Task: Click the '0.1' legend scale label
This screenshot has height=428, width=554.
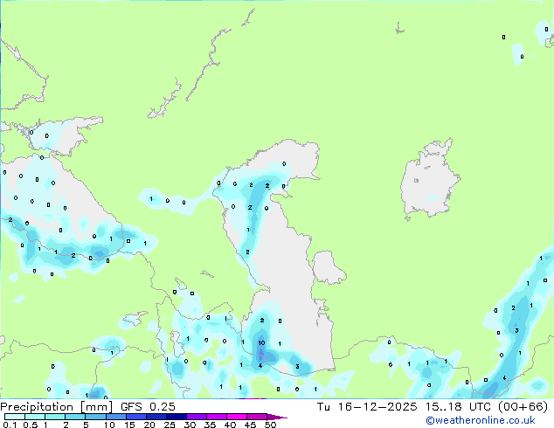Action: click(x=10, y=425)
